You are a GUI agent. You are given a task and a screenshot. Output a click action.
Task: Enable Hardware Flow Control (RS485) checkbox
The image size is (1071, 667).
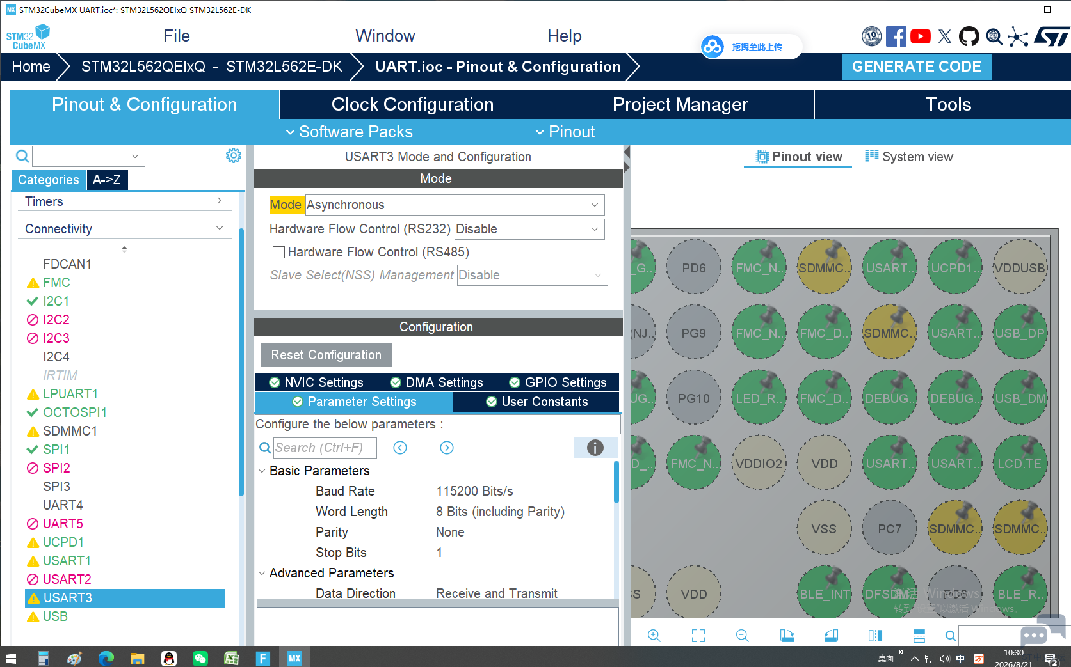pos(278,252)
